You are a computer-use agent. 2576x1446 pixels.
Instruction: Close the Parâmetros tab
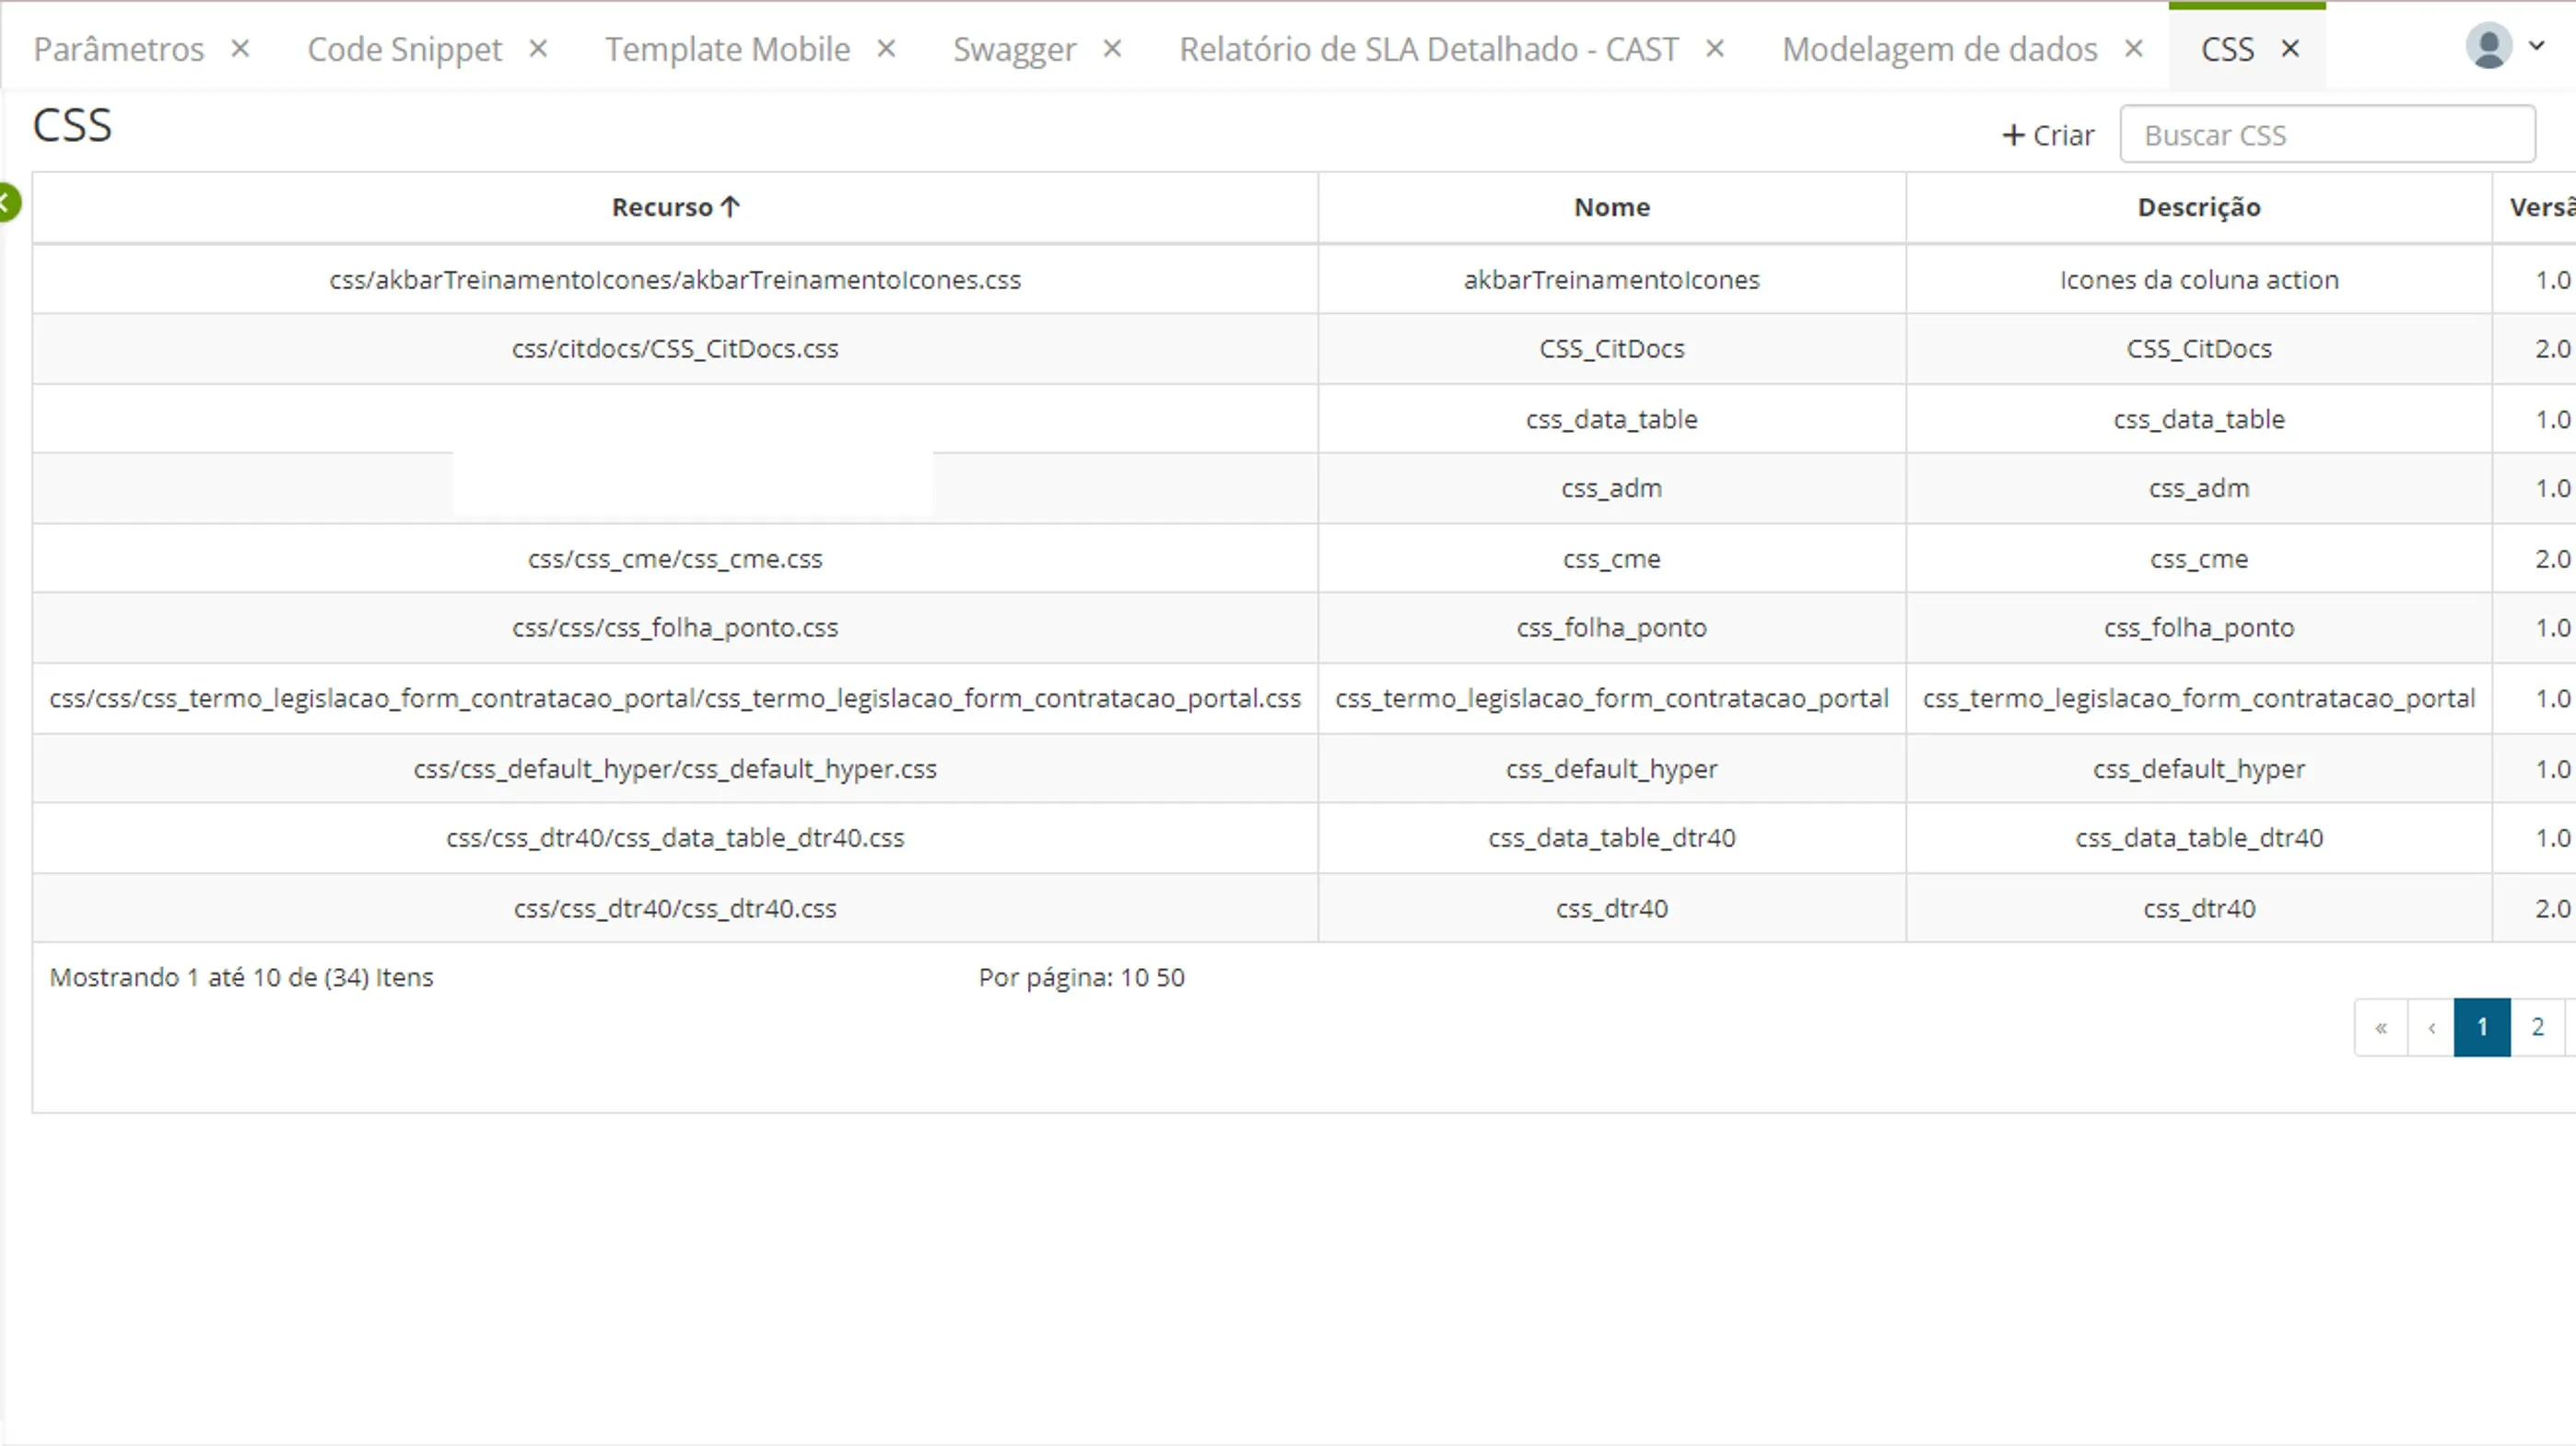click(240, 48)
